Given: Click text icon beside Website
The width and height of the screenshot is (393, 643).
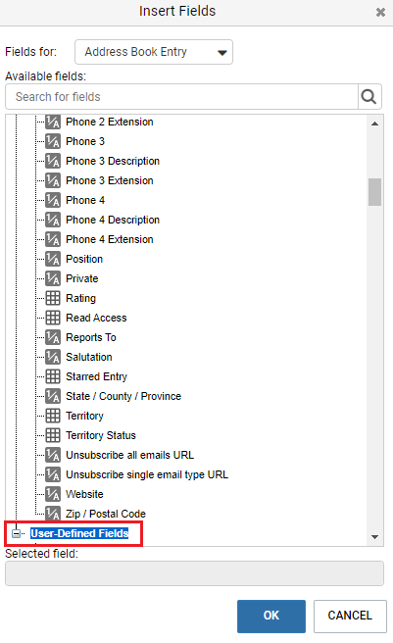Looking at the screenshot, I should [x=53, y=494].
